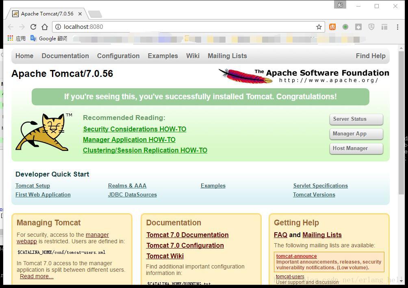Open the Documentation navigation item

[65, 56]
